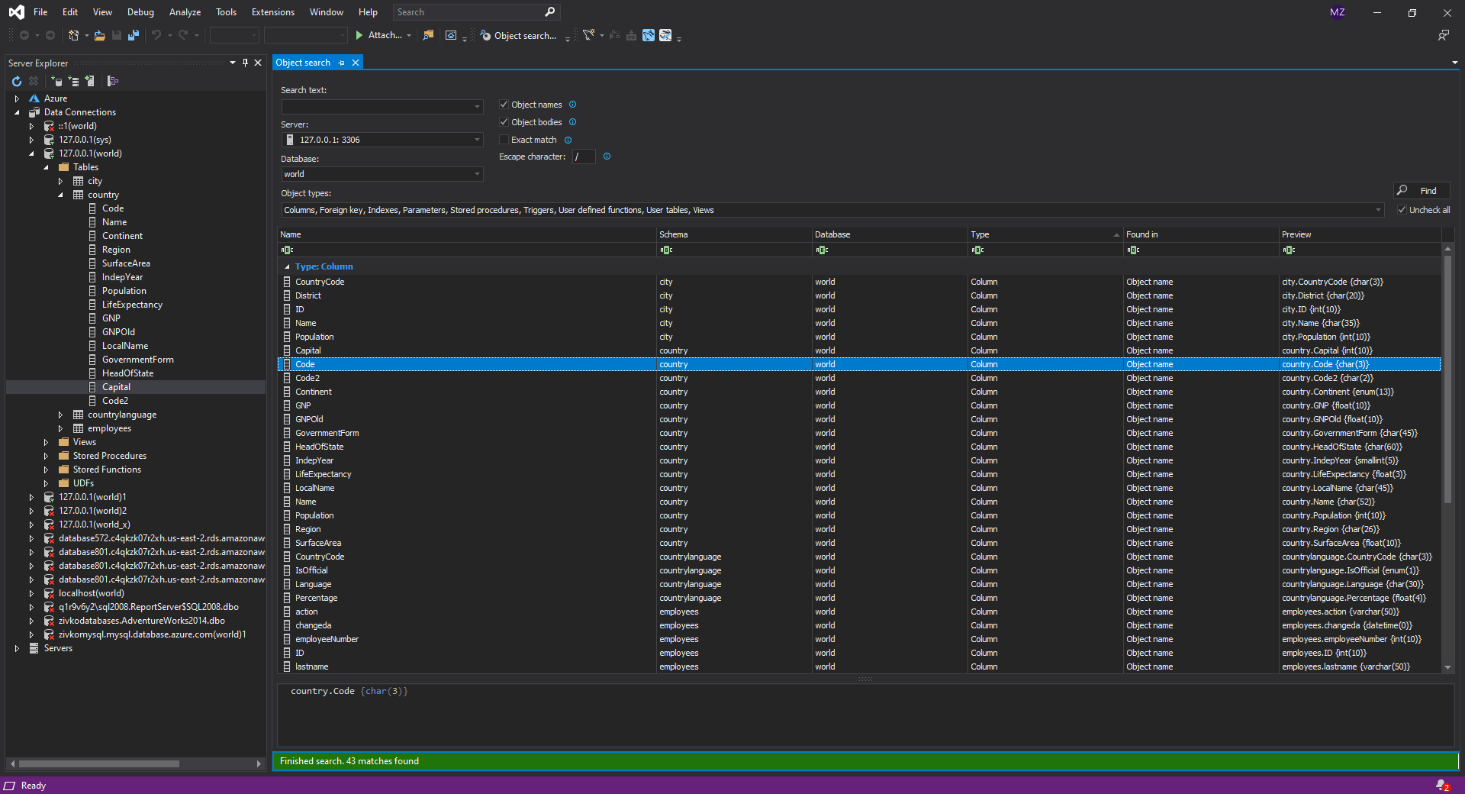Click the Escape character input field

point(584,157)
